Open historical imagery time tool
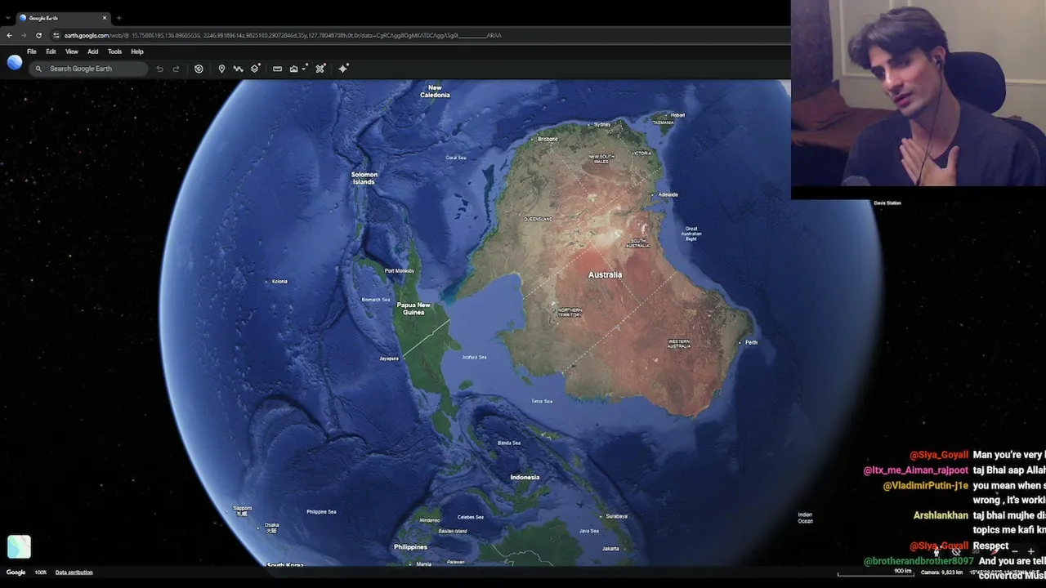This screenshot has width=1046, height=588. tap(199, 69)
